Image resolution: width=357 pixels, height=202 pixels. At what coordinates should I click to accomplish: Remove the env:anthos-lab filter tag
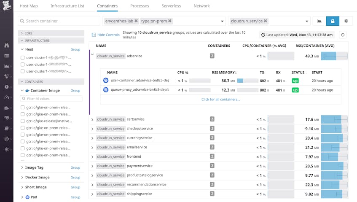pyautogui.click(x=136, y=21)
